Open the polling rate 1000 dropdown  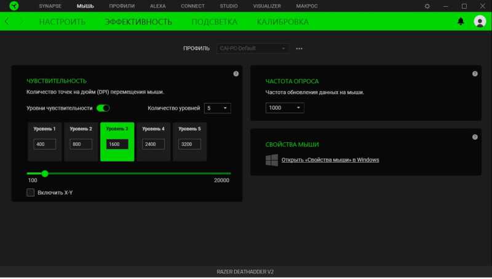click(285, 108)
